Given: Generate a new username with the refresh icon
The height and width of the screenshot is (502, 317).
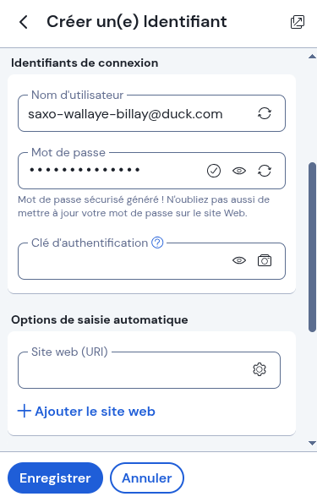Looking at the screenshot, I should (265, 113).
